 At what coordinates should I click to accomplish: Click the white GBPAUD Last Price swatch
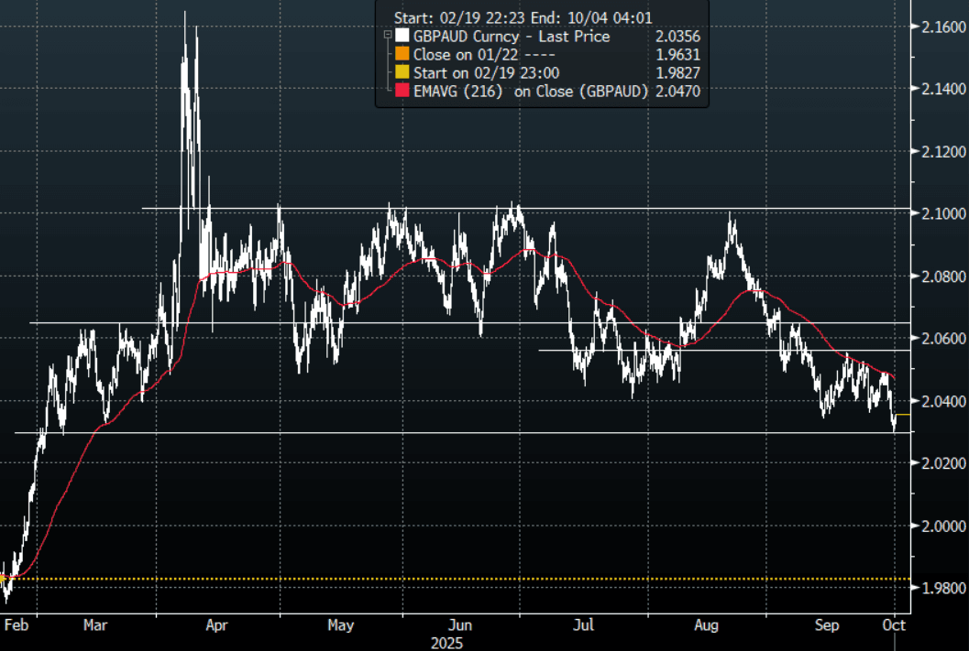[x=402, y=37]
